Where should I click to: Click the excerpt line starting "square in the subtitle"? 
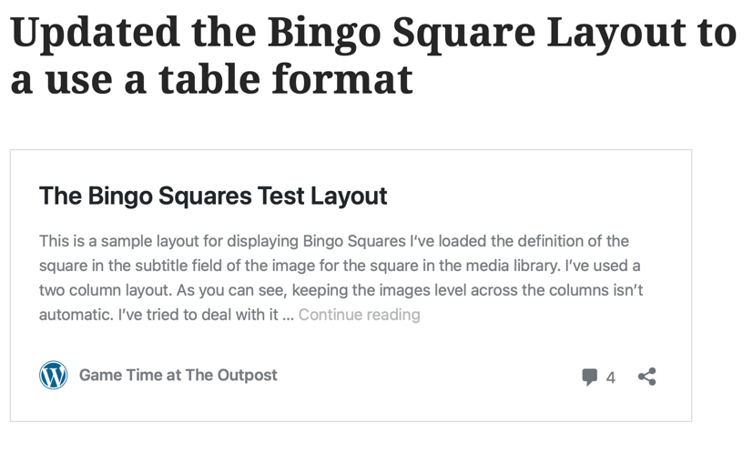point(340,266)
